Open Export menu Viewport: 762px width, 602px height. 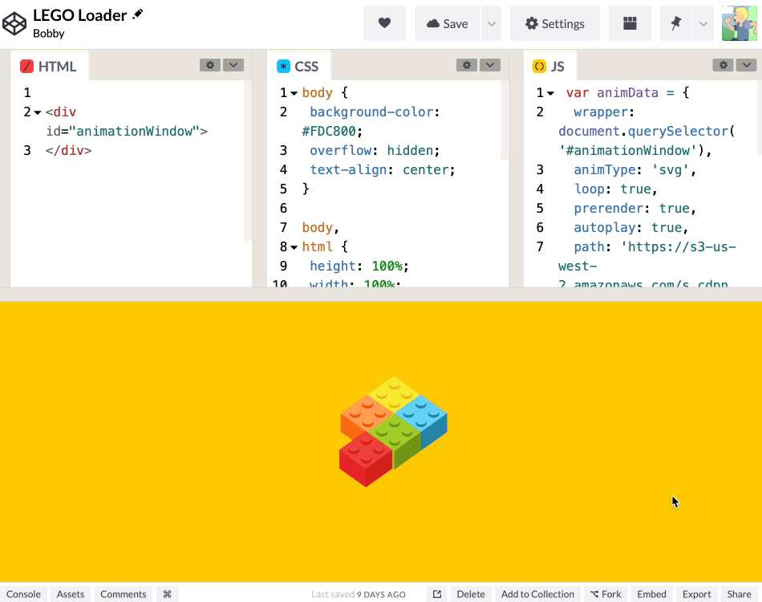click(x=696, y=594)
